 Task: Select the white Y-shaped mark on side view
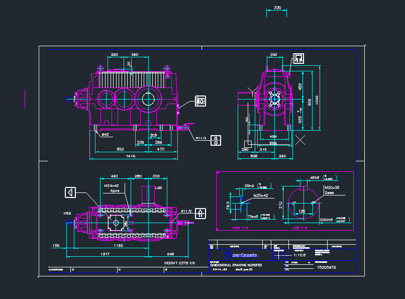(252, 90)
